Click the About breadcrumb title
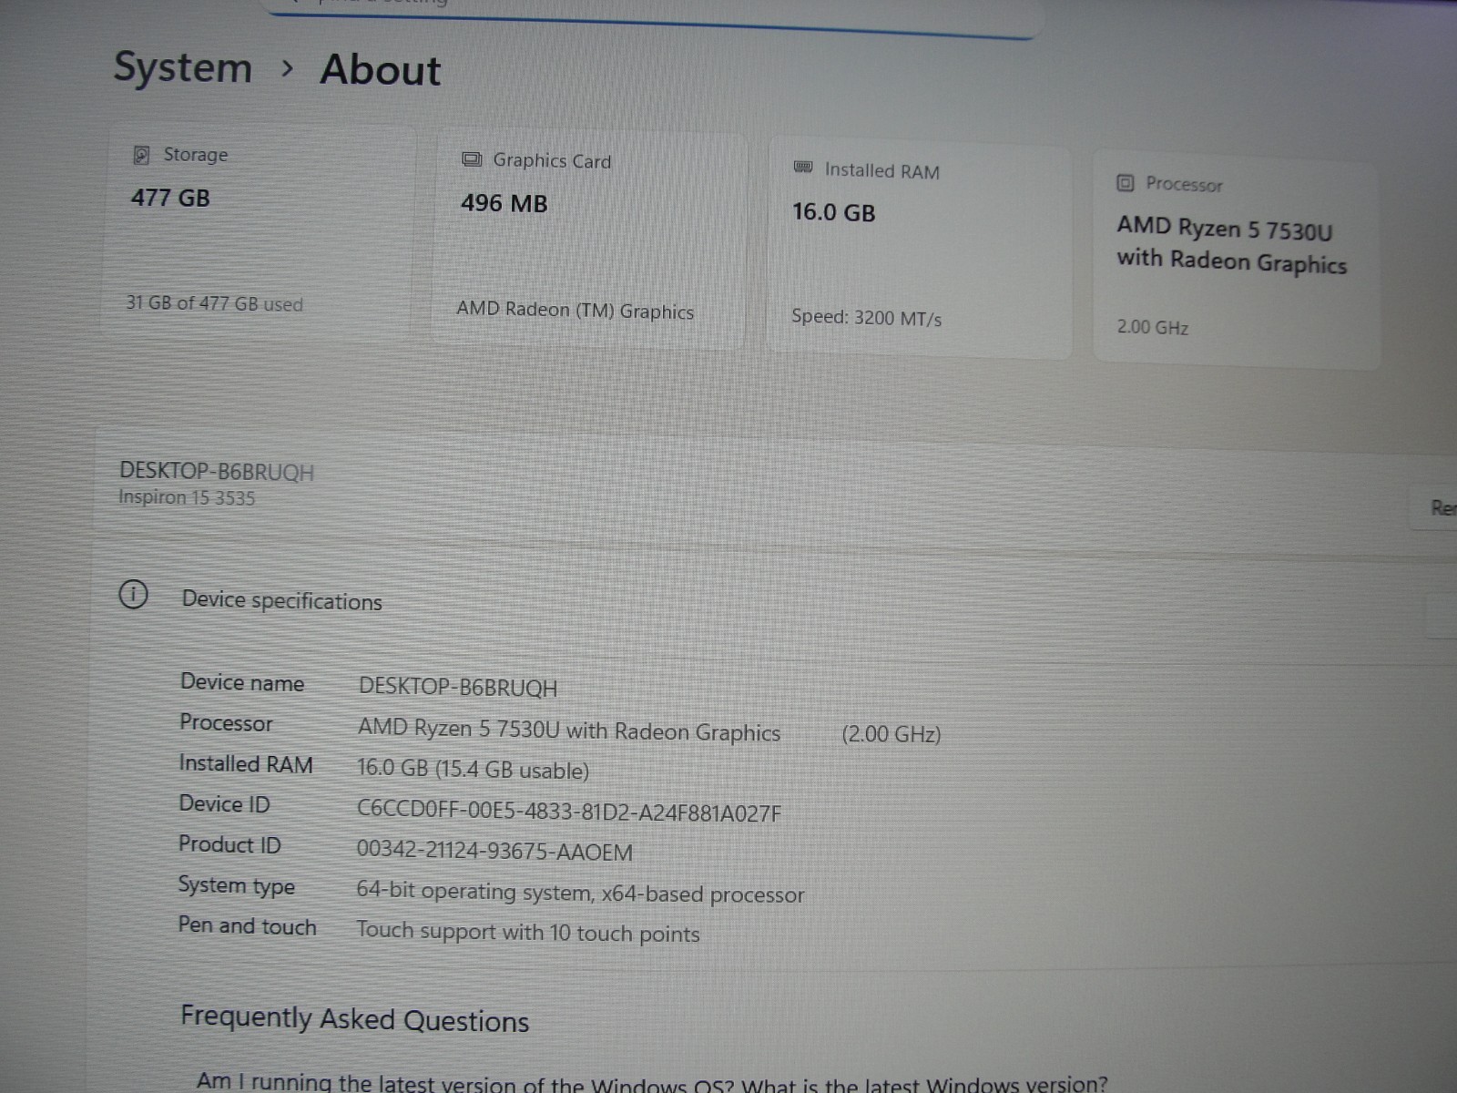 coord(381,70)
